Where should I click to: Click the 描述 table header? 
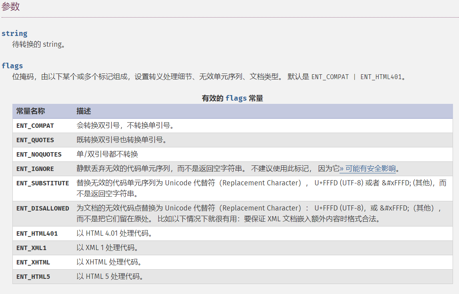pos(81,111)
